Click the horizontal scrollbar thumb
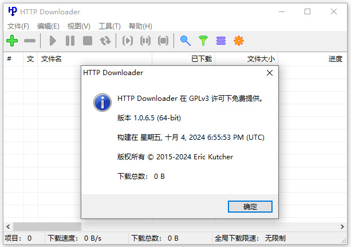Screen dimensions: 351x247 click(x=47, y=226)
